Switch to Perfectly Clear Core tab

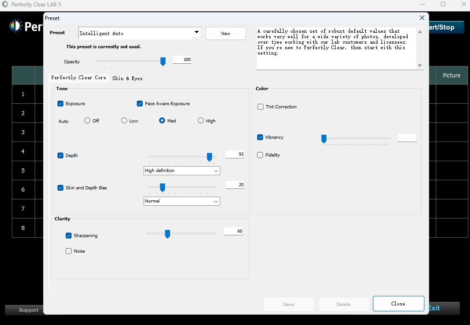(78, 77)
